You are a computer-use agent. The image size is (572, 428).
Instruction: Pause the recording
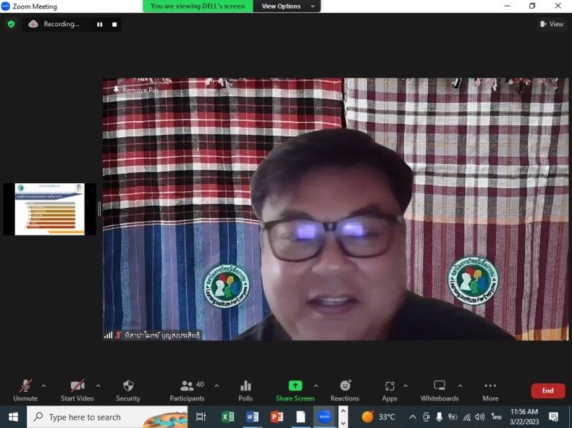coord(99,25)
